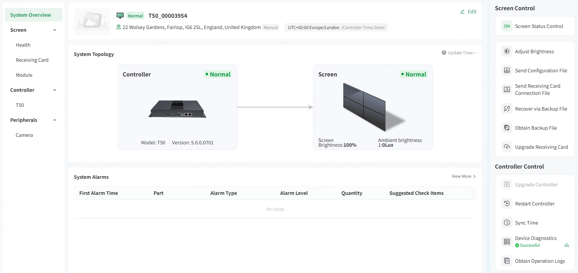The height and width of the screenshot is (273, 578).
Task: Click the Obtain Operation Logs icon
Action: pyautogui.click(x=507, y=261)
